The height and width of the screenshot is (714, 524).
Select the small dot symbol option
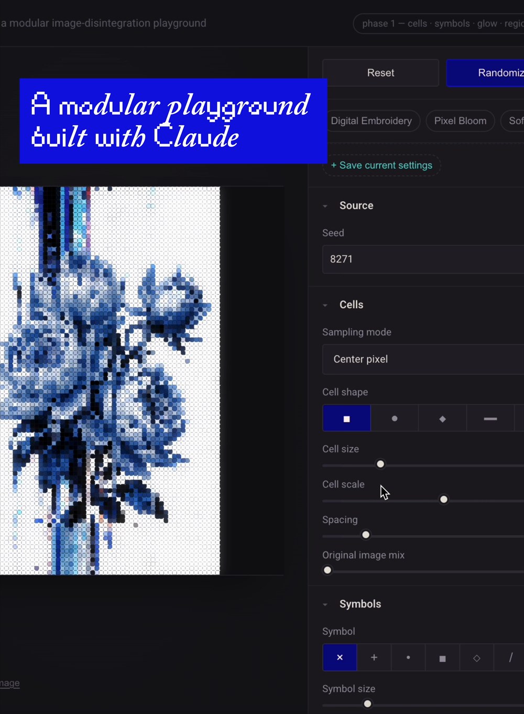[408, 657]
